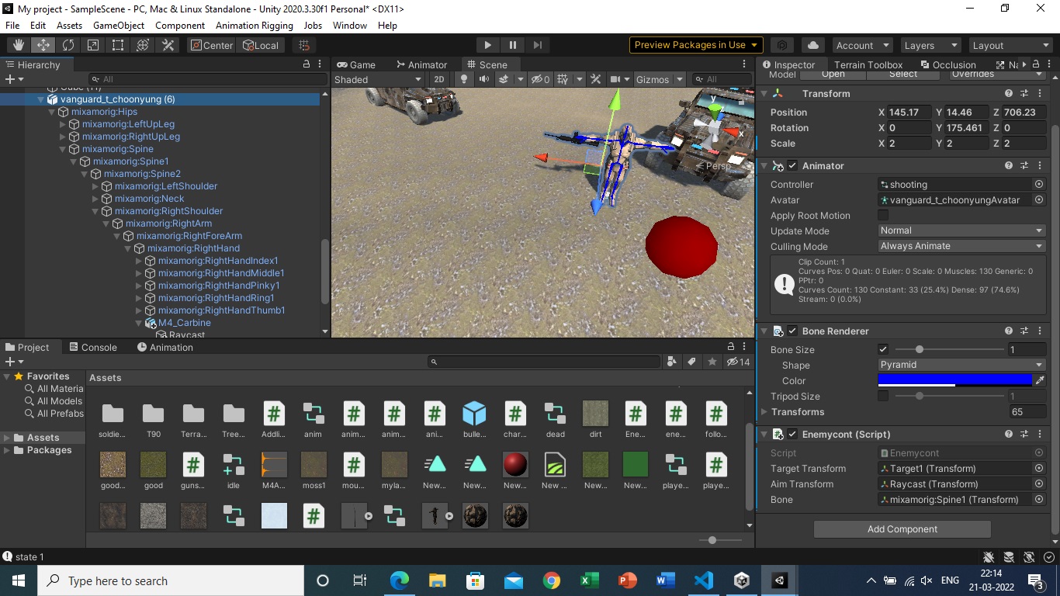Screen dimensions: 1060x596
Task: Disable the Bone Renderer component checkbox
Action: [x=792, y=331]
